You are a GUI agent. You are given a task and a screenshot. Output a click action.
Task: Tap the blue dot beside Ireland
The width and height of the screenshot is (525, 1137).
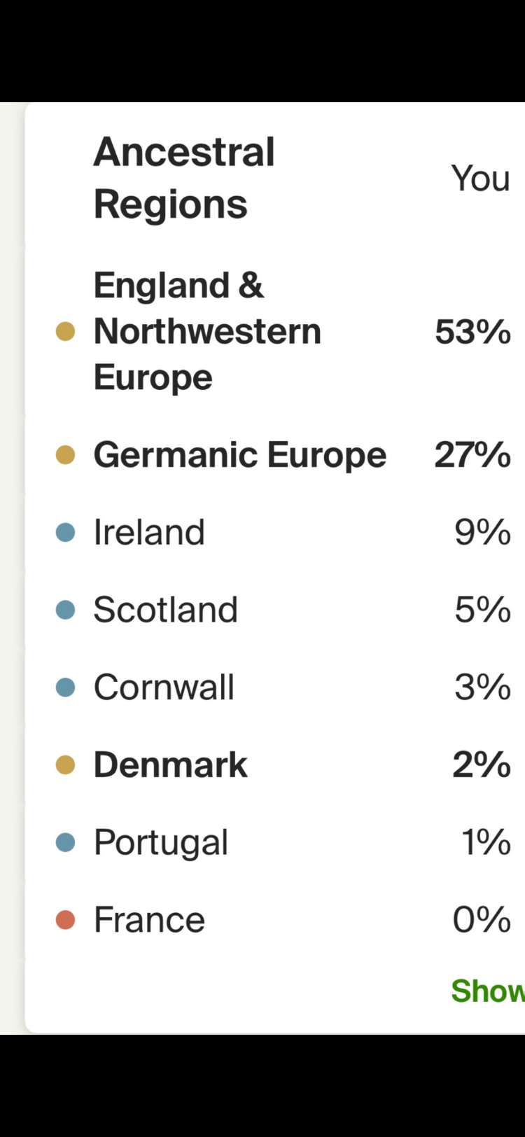[x=65, y=533]
